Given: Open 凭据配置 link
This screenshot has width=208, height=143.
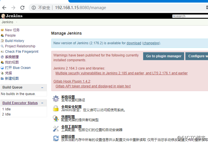Looking at the screenshot, I should tap(68, 117).
